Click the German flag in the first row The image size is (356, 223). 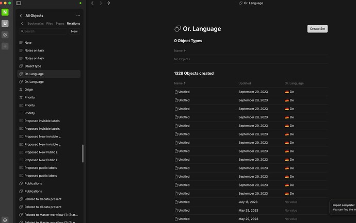(x=287, y=92)
